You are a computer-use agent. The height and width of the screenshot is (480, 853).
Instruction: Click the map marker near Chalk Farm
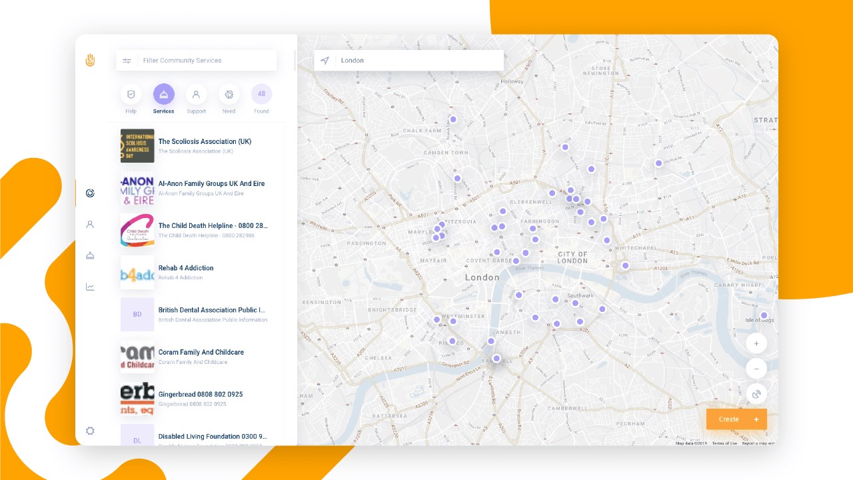click(x=453, y=119)
